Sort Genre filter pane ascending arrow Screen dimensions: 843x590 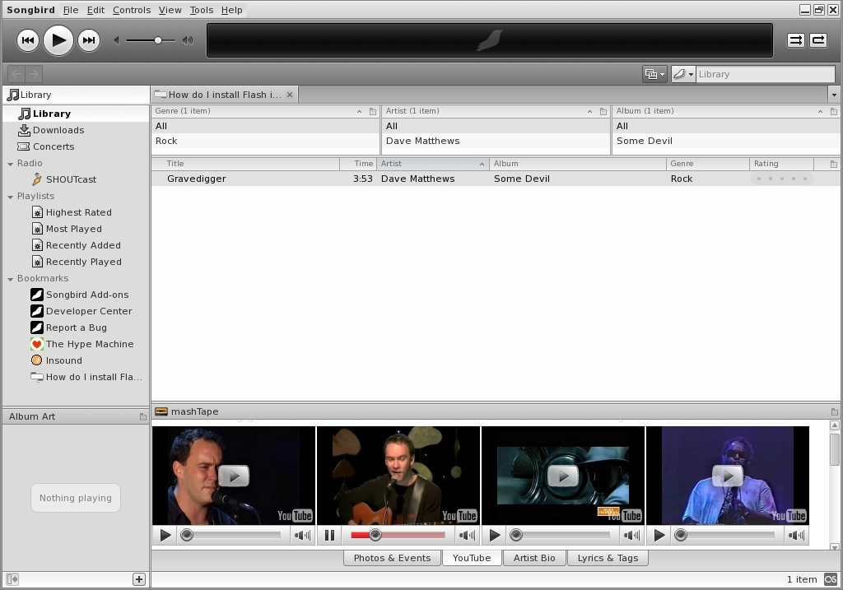(x=359, y=111)
